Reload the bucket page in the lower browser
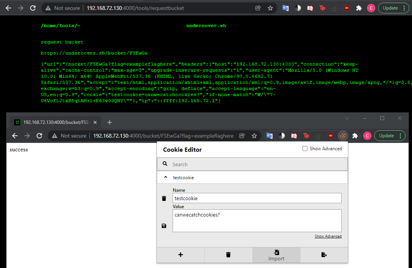 coord(39,136)
